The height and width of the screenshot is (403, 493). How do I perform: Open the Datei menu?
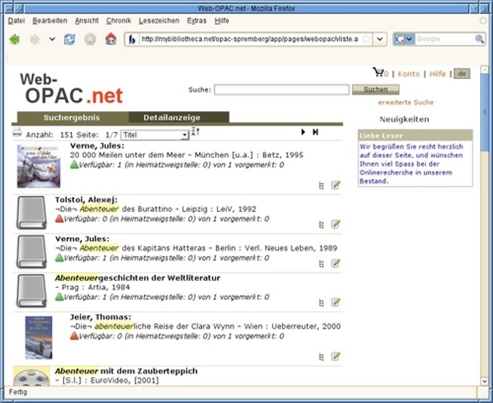coord(17,21)
